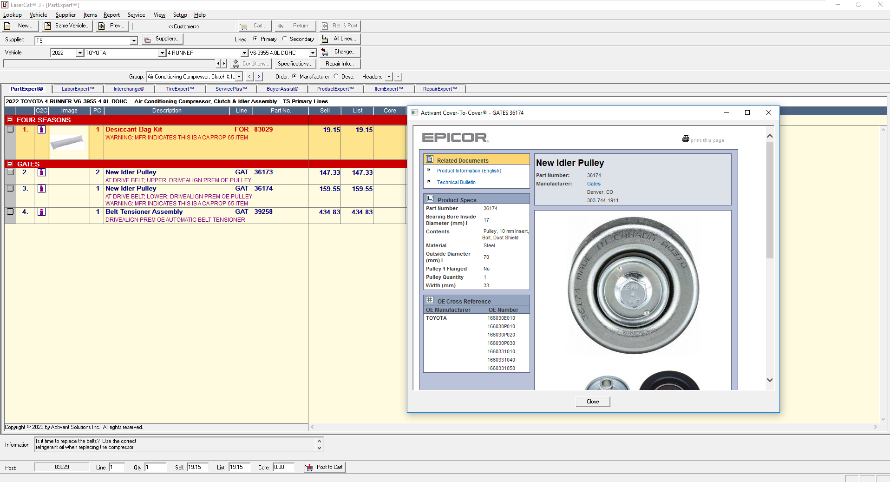
Task: Enable Desc order sorting
Action: 336,76
